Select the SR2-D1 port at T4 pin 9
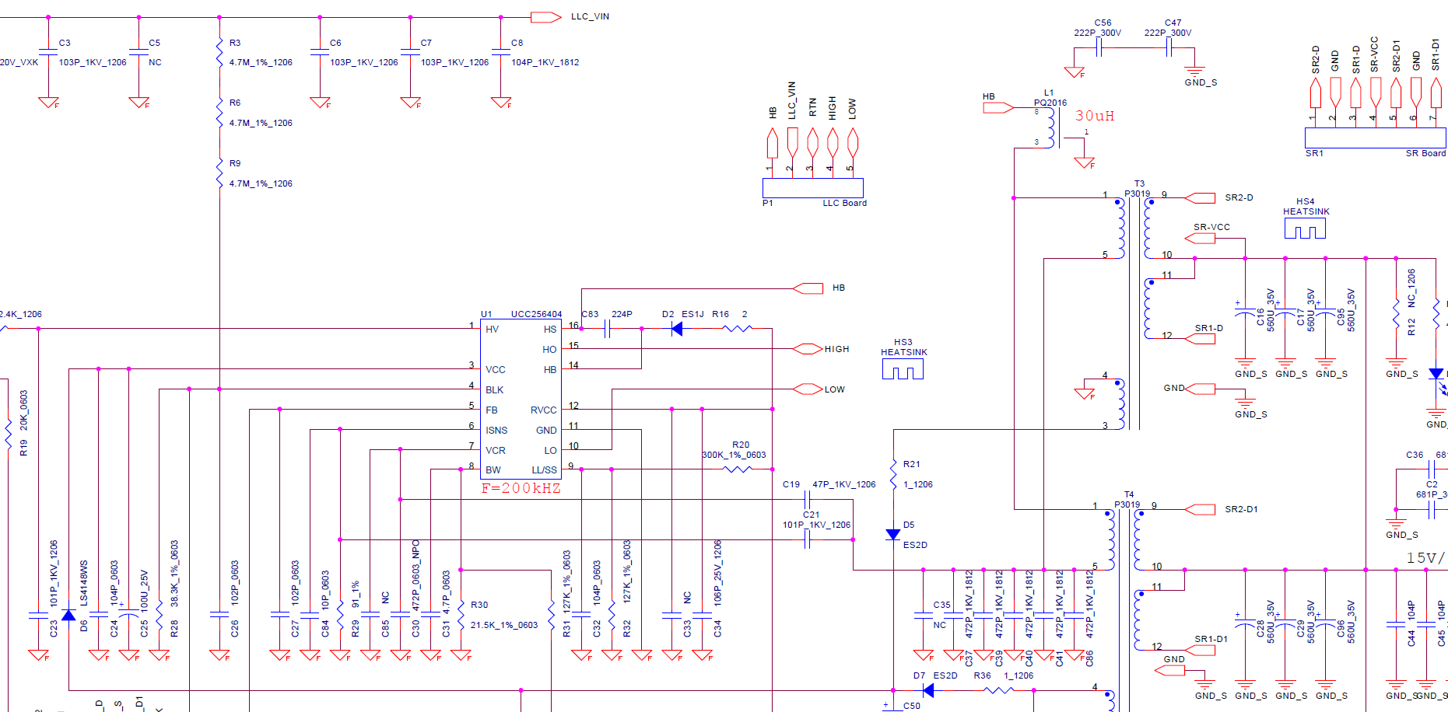 [1200, 510]
